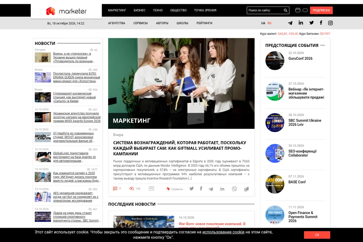Viewport: 363px width, 242px height.
Task: Click the Подписка button
Action: pos(321,10)
